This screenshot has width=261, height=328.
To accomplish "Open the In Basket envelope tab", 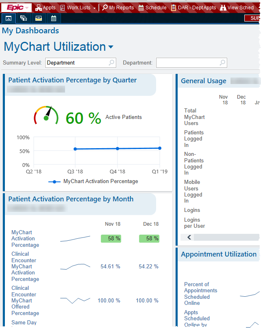I will [39, 18].
